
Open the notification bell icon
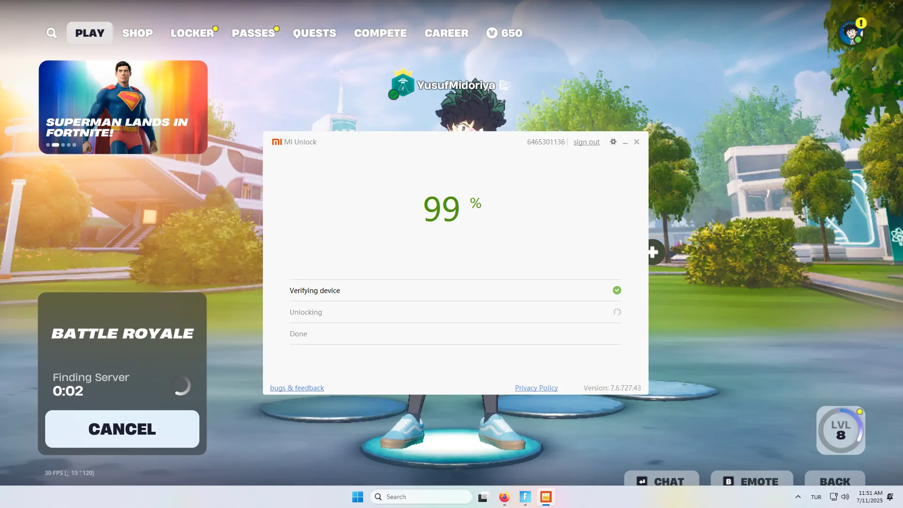[890, 497]
